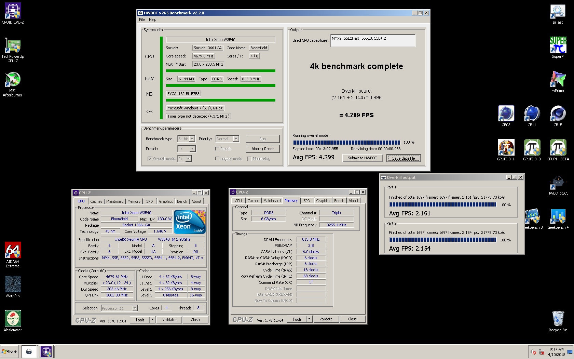The image size is (574, 359).
Task: Expand the Tools arrow in Memory CPU-Z window
Action: point(310,319)
